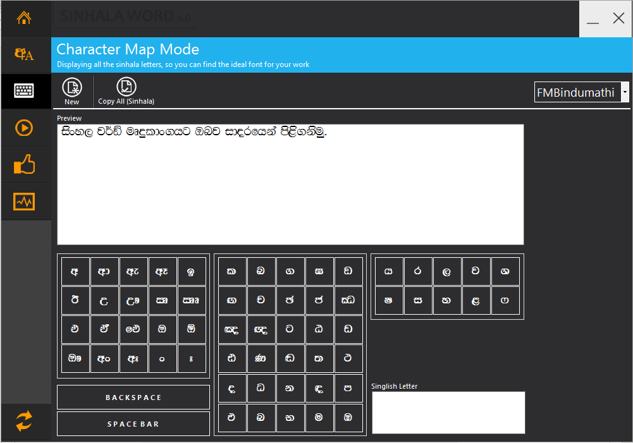Viewport: 633px width, 443px height.
Task: Insert the letter ර (ra) key
Action: [418, 271]
